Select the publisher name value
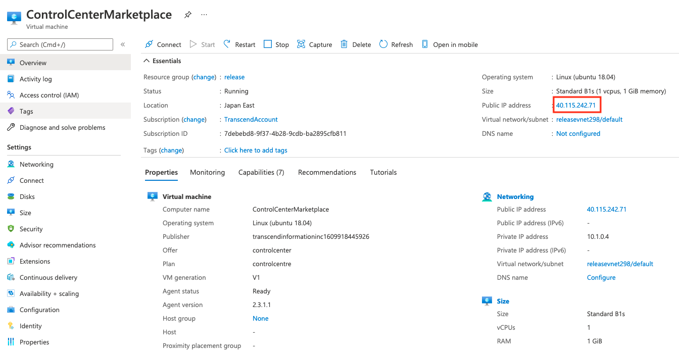 (x=311, y=237)
